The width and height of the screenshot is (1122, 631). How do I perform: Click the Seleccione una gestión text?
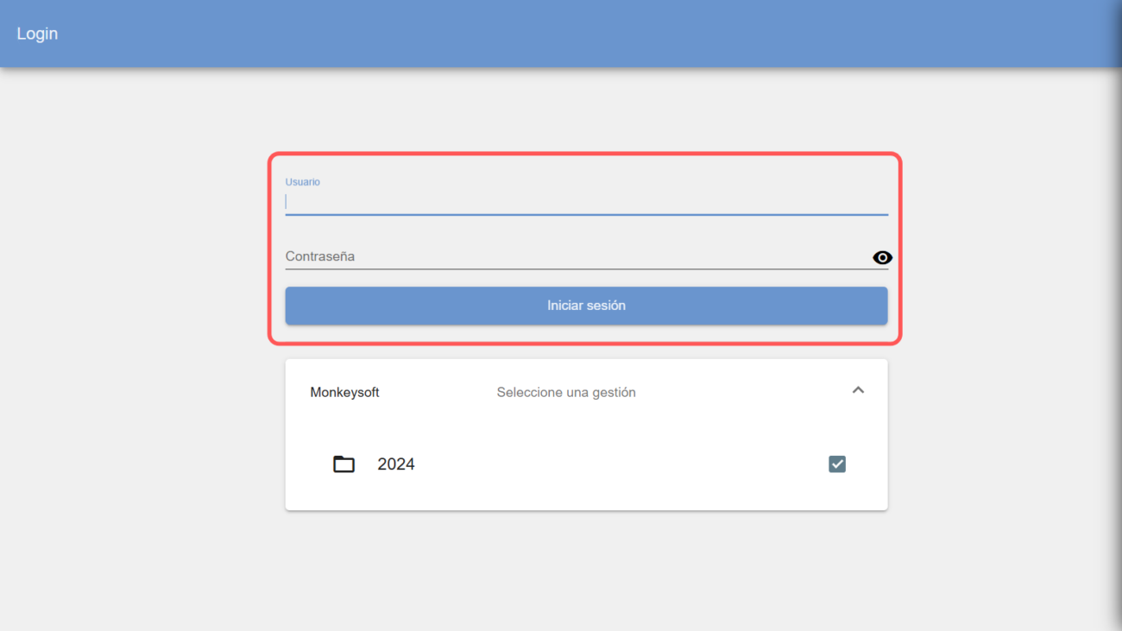[566, 392]
